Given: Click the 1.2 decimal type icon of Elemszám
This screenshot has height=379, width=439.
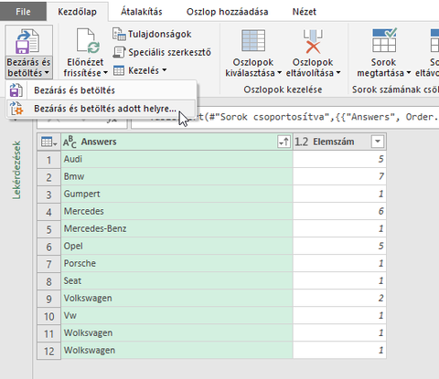Looking at the screenshot, I should coord(301,142).
